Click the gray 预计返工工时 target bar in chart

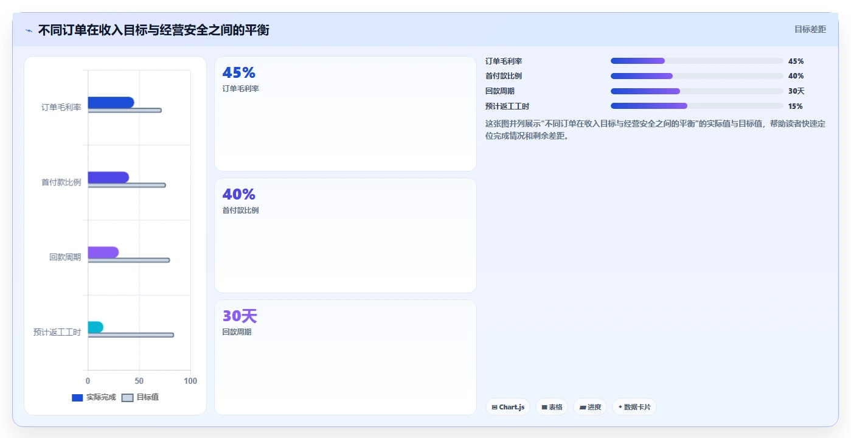[131, 335]
